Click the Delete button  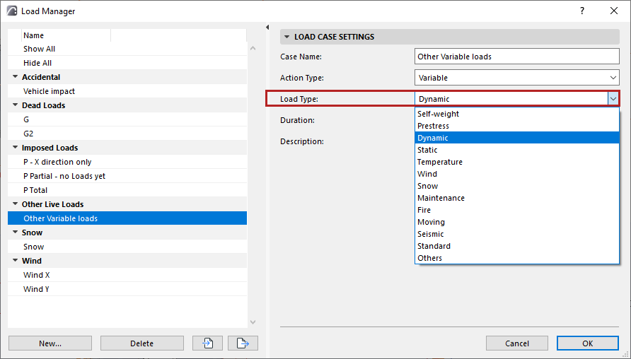tap(141, 343)
